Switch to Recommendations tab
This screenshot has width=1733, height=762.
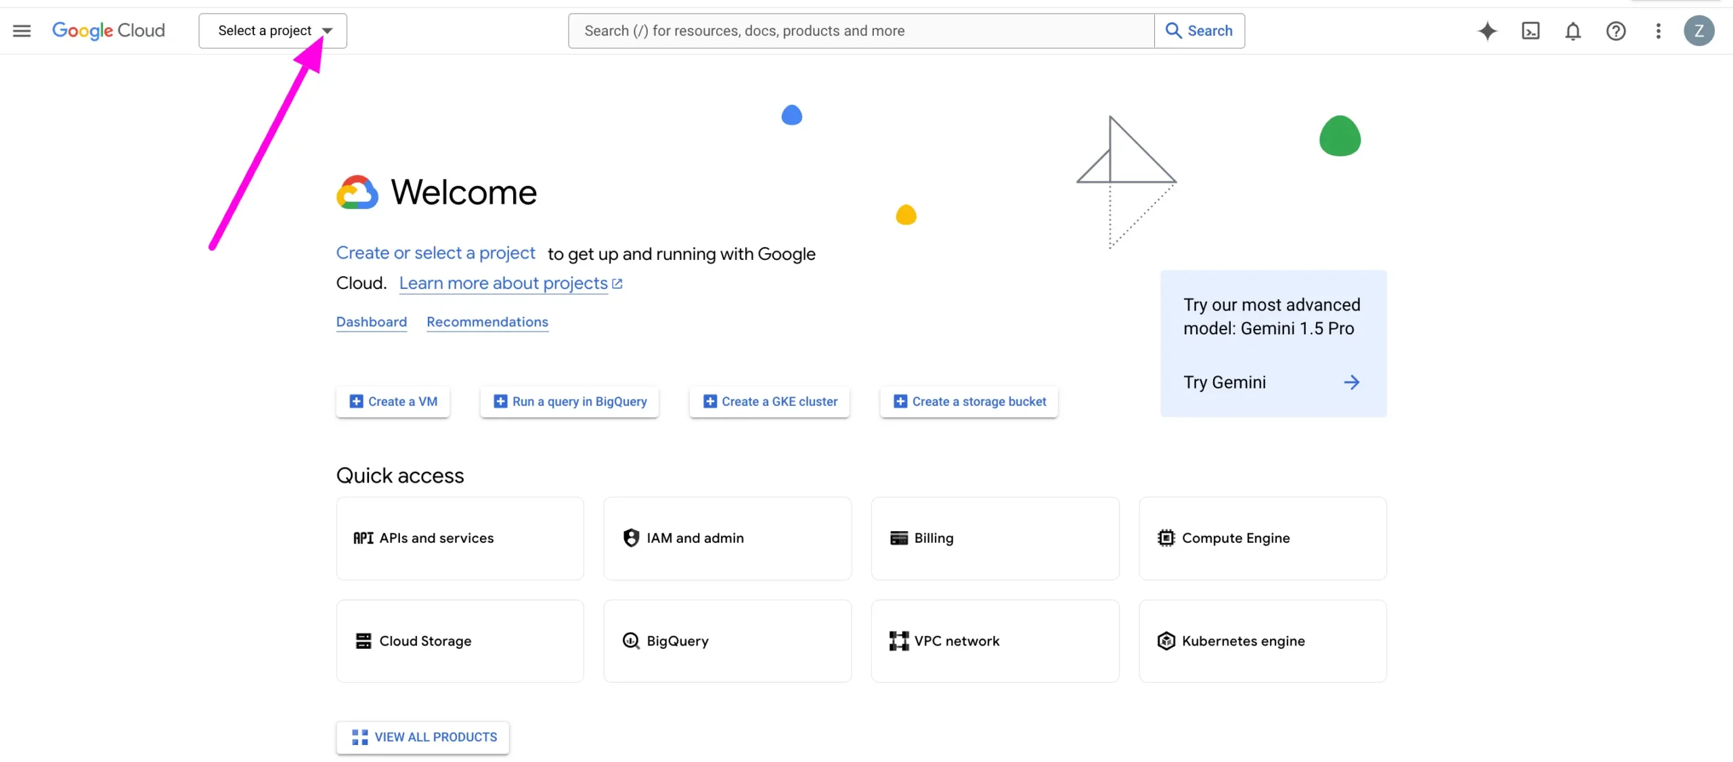[487, 323]
